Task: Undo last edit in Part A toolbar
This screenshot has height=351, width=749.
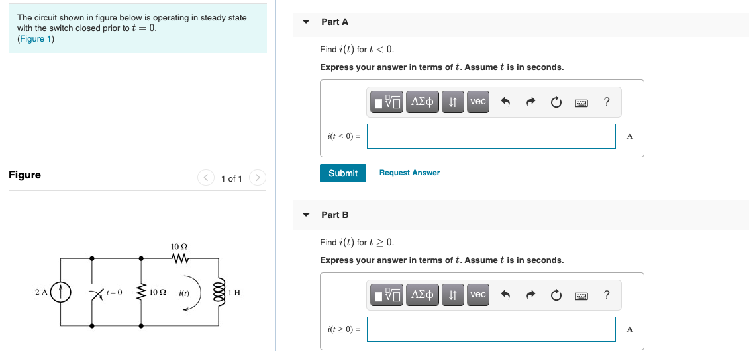Action: click(x=505, y=102)
